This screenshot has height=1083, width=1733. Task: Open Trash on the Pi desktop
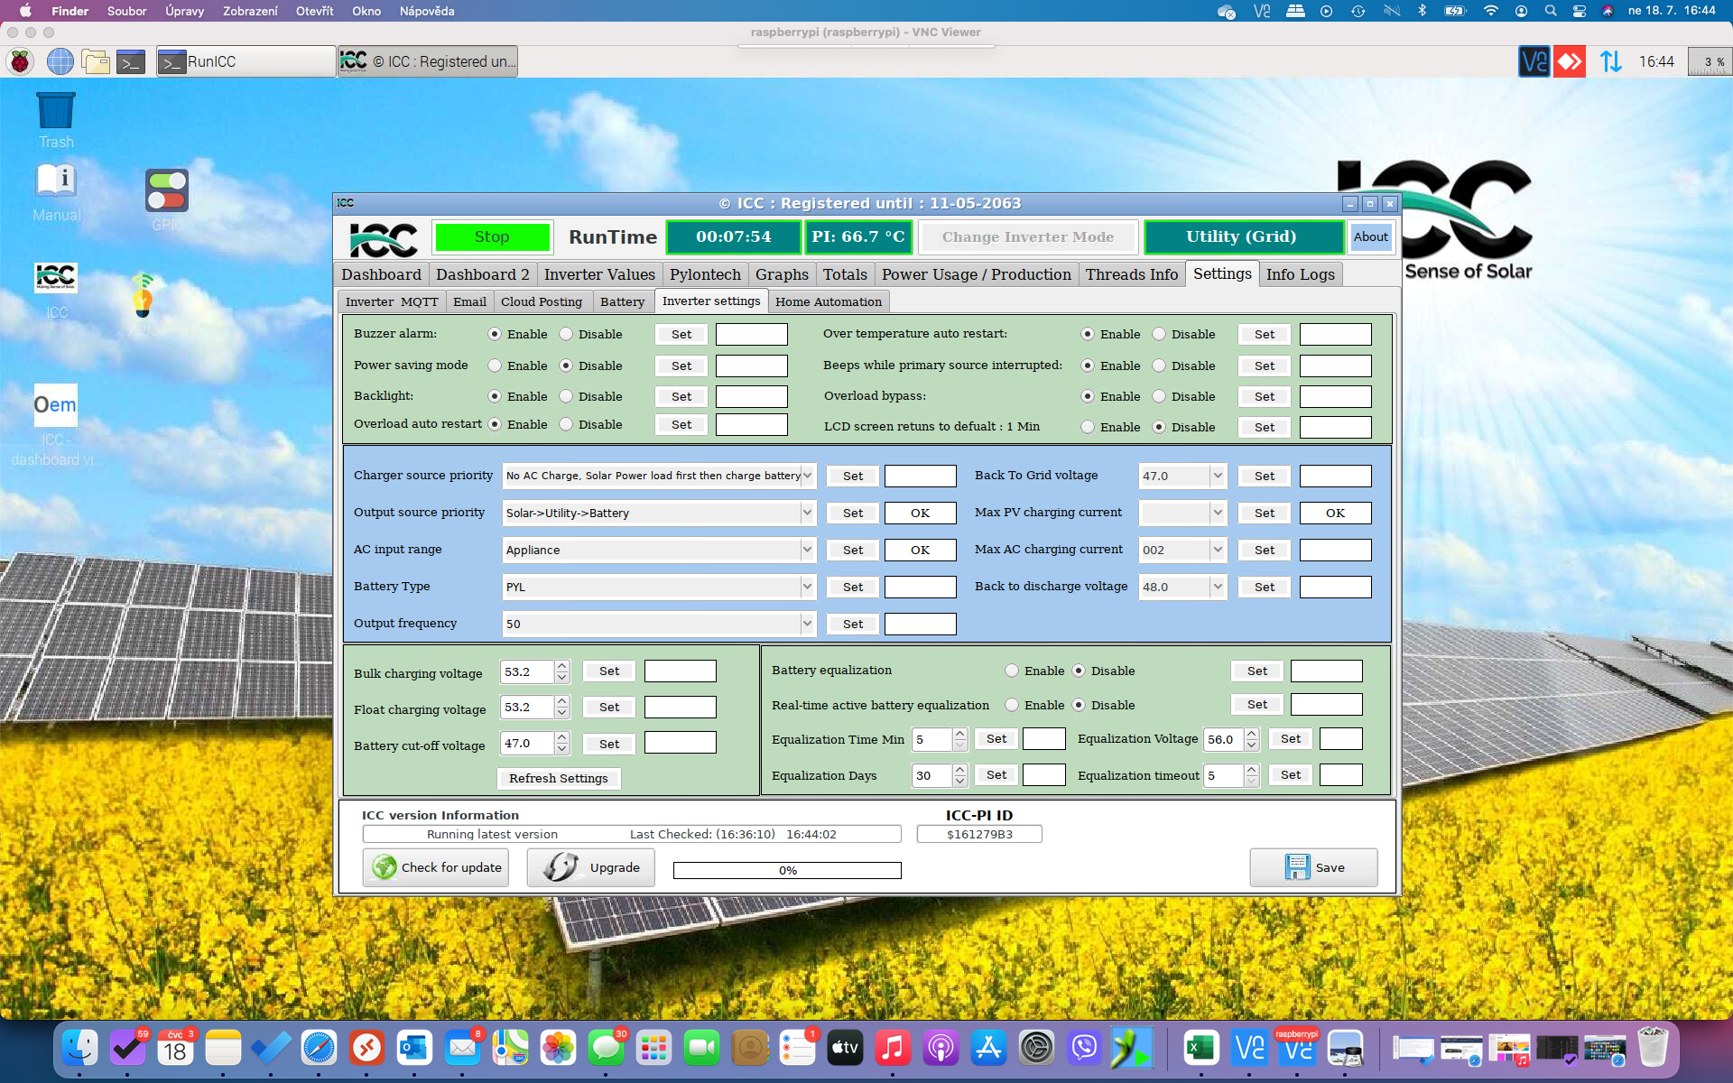coord(56,112)
